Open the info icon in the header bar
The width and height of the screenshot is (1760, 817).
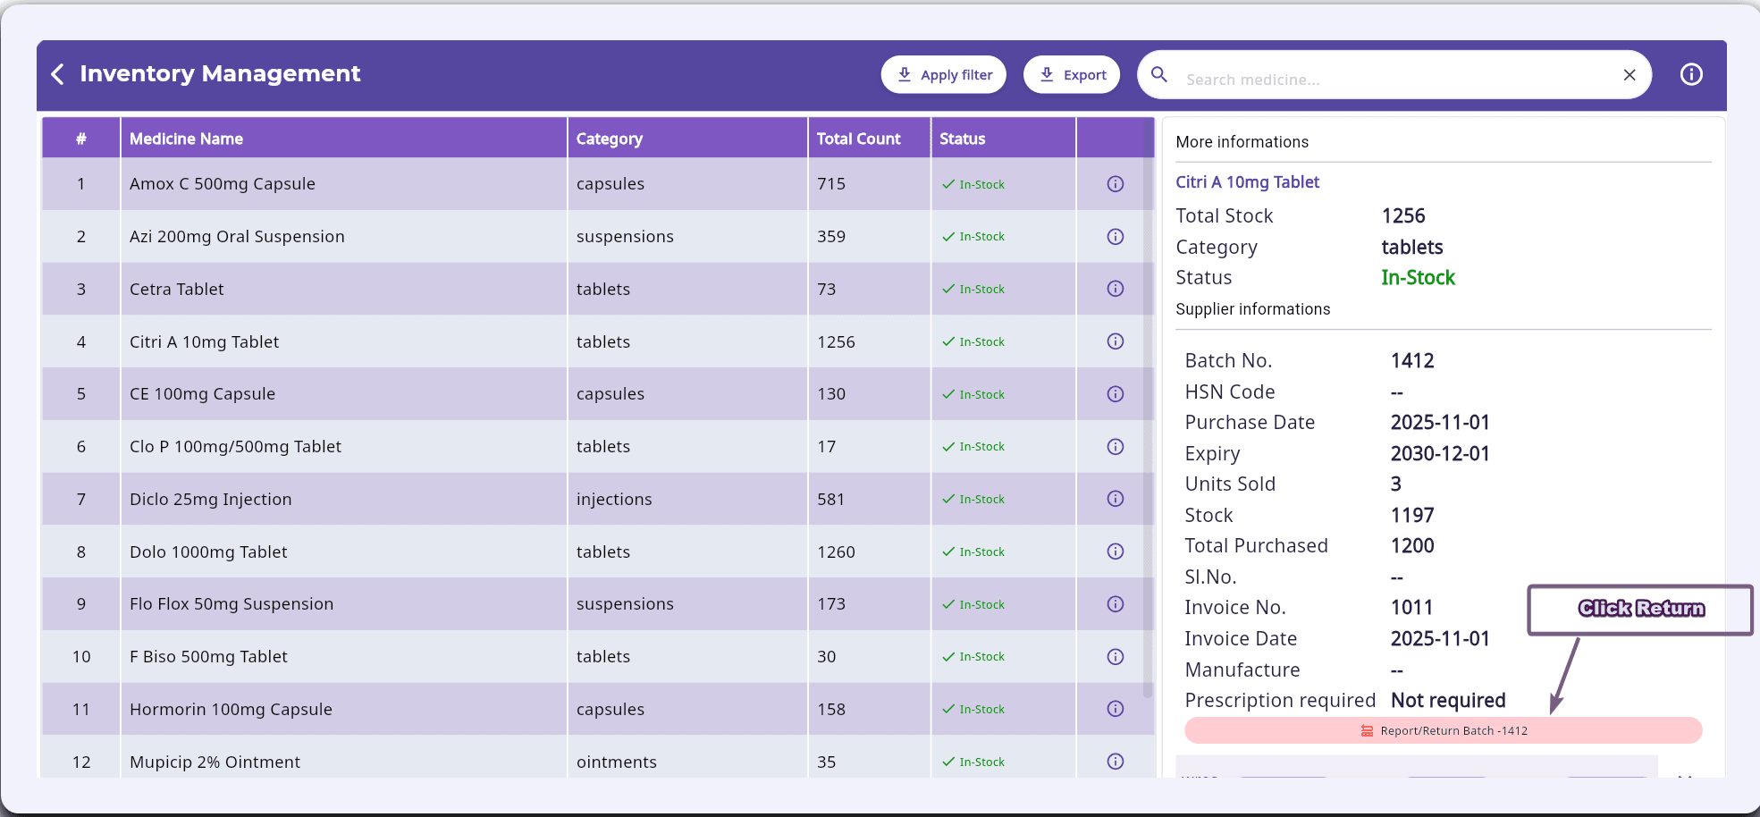[1691, 74]
